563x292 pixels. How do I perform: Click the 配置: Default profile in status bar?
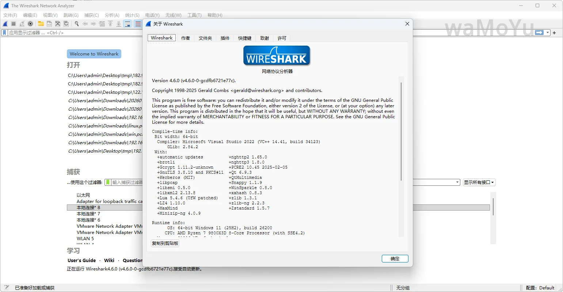(540, 288)
